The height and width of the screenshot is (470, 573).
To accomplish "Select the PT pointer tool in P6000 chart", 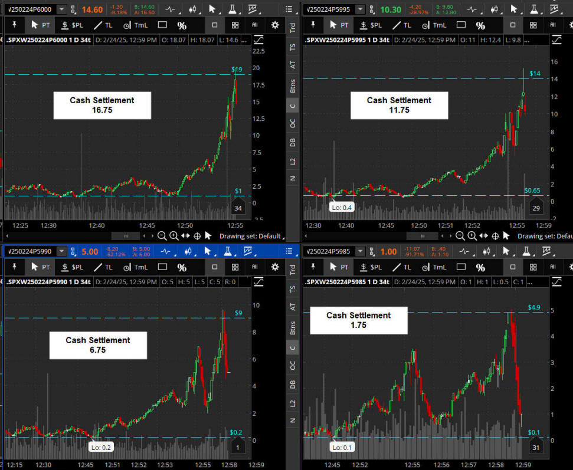I will coord(40,25).
